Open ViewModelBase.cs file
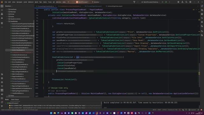This screenshot has height=115, width=204. [x=18, y=93]
